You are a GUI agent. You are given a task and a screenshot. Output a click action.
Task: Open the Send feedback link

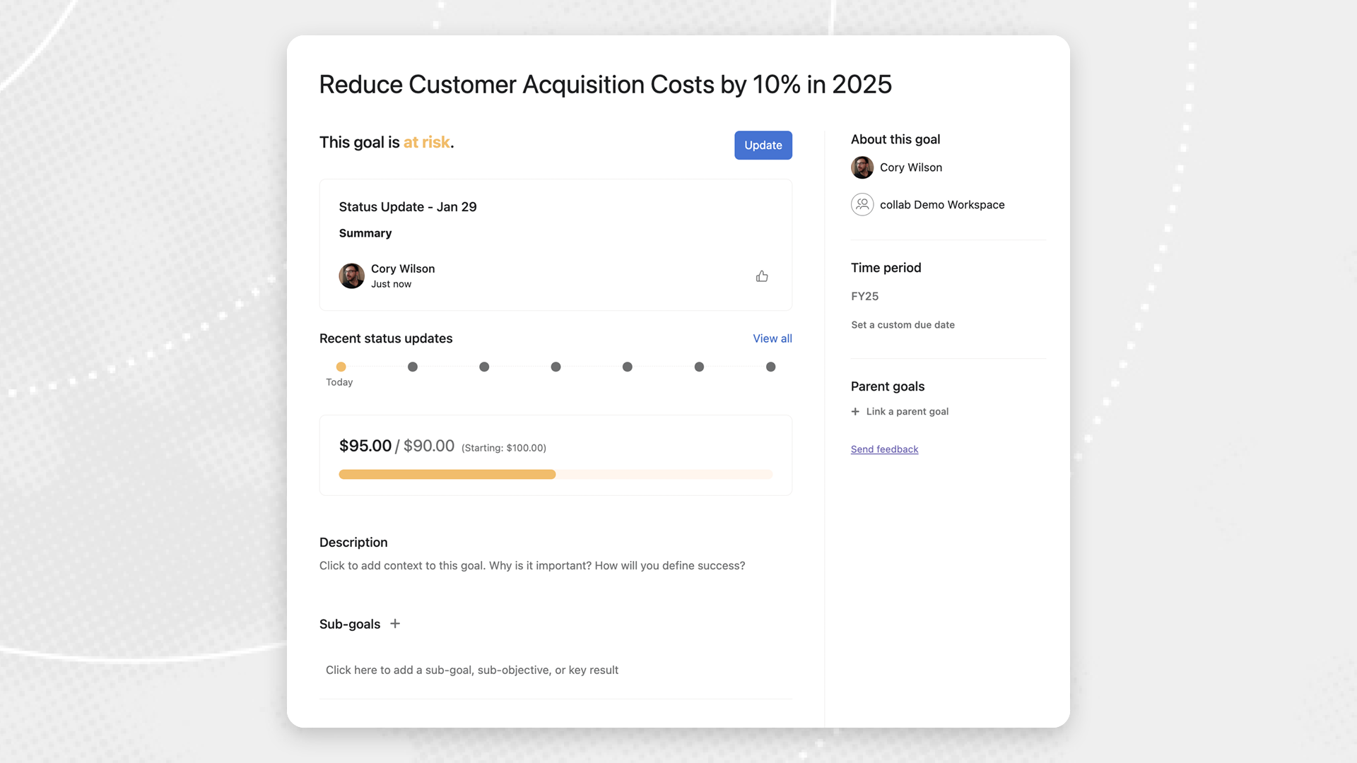(x=884, y=449)
